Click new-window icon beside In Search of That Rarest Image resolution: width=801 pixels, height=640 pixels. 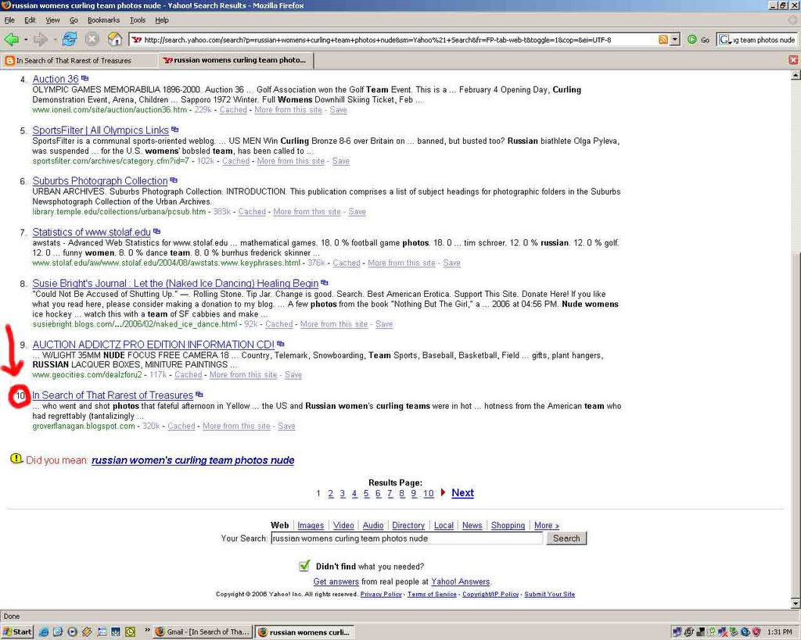(x=199, y=395)
